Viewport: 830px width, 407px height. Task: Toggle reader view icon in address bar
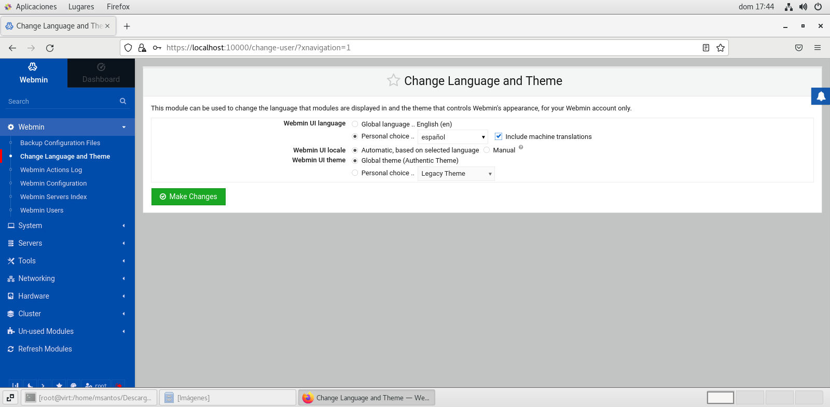(x=706, y=48)
